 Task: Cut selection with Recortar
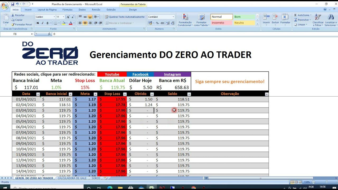(18, 15)
